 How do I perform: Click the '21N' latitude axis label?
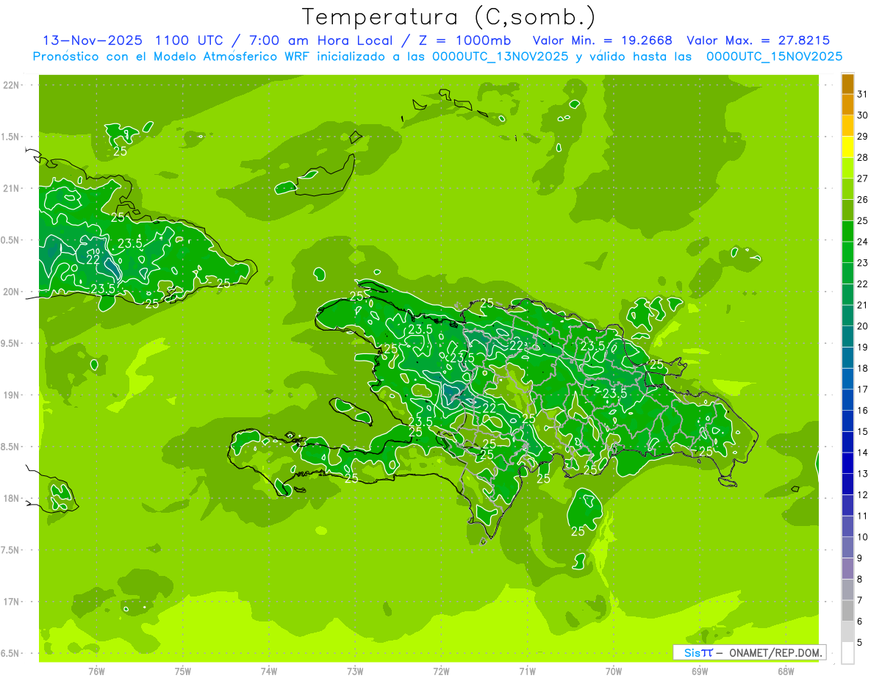coord(12,189)
